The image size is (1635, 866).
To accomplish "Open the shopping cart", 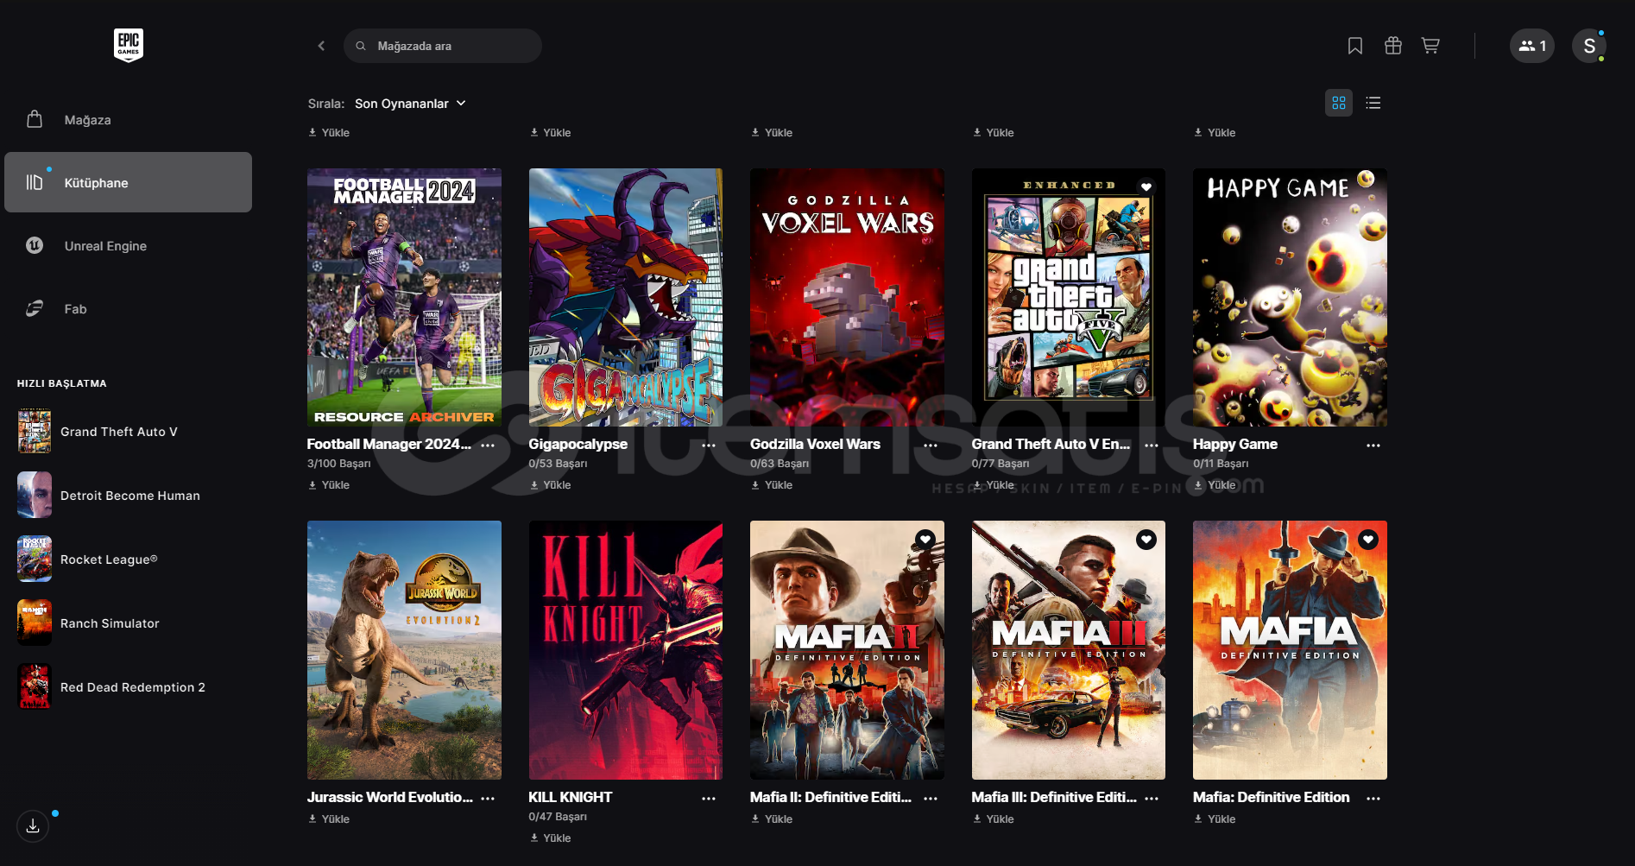I will [x=1430, y=46].
